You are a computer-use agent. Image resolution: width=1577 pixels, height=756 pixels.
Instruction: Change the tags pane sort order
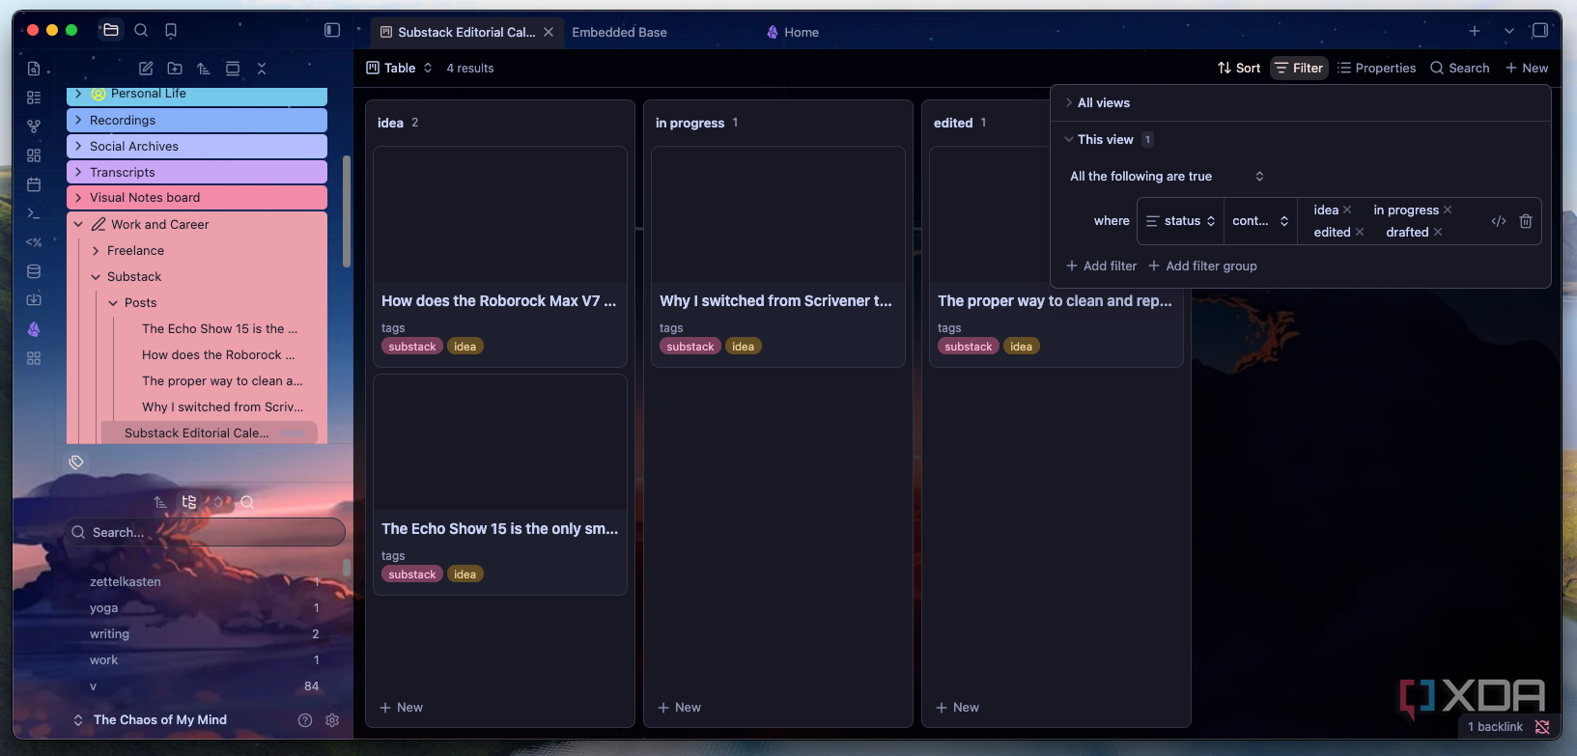click(160, 502)
